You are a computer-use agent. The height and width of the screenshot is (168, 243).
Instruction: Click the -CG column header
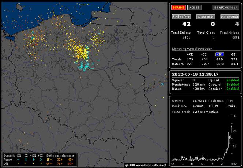[204, 55]
